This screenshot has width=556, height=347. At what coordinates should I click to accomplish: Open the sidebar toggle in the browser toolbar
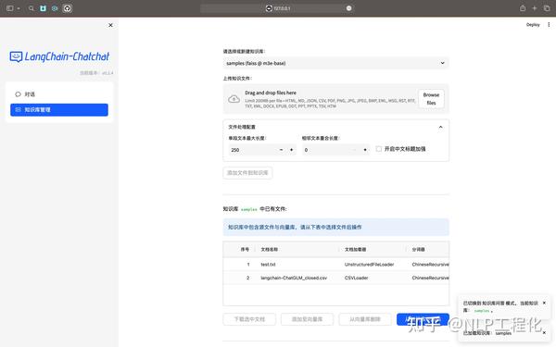coord(10,8)
